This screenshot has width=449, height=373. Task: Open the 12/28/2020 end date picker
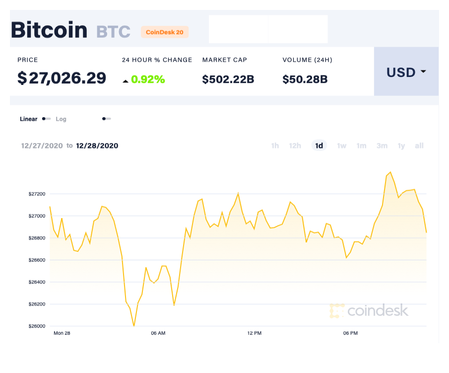pos(97,146)
